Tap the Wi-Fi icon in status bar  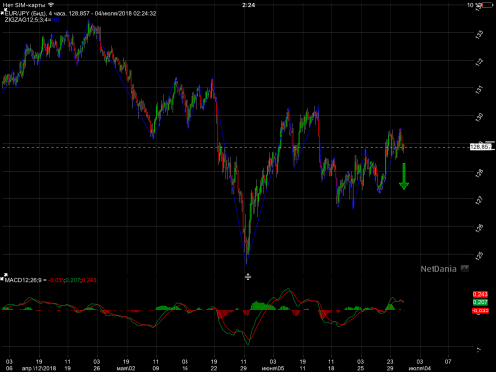(51, 5)
